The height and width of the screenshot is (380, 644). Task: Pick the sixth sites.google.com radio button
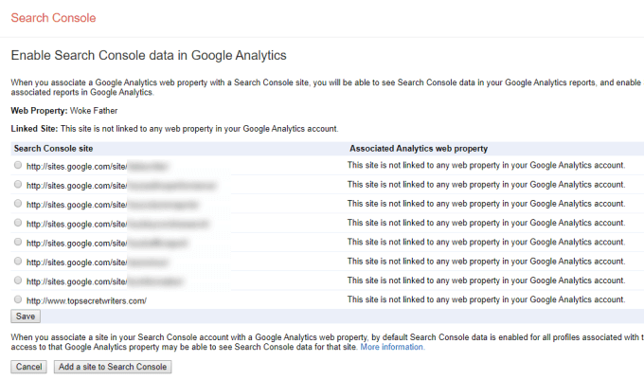(x=18, y=261)
